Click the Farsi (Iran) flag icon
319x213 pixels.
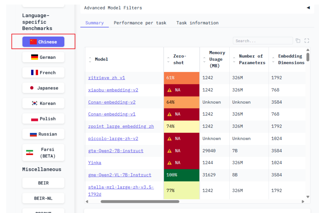(x=30, y=153)
